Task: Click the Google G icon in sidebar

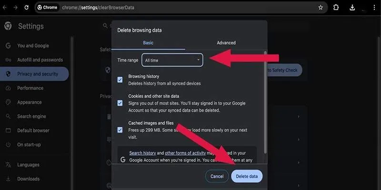Action: pyautogui.click(x=8, y=46)
